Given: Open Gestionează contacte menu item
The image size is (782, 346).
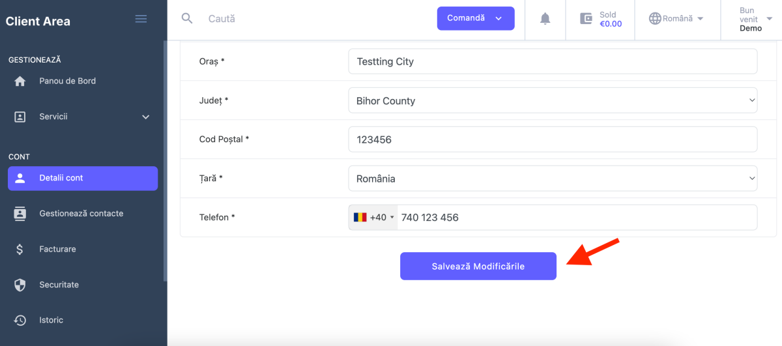Looking at the screenshot, I should pos(81,214).
